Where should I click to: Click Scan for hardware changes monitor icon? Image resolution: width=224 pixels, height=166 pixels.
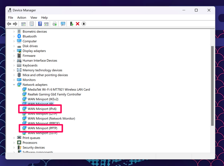coord(63,24)
